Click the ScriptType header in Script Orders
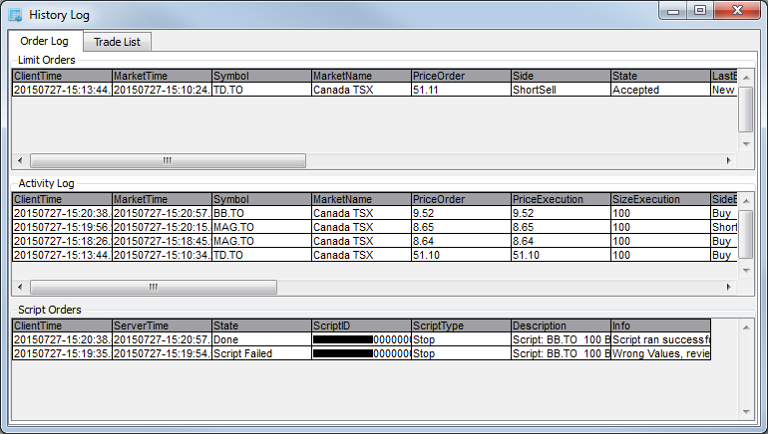Viewport: 768px width, 434px height. [x=460, y=325]
